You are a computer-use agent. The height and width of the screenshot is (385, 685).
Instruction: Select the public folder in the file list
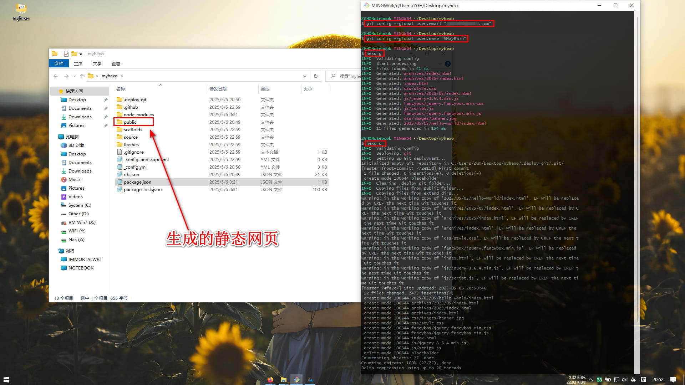tap(130, 122)
